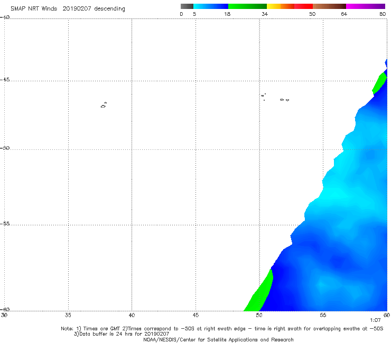The height and width of the screenshot is (343, 391).
Task: Click latitude axis label '-50'
Action: [x=5, y=148]
